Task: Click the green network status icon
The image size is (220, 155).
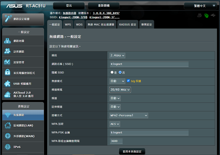Action: 206,15
